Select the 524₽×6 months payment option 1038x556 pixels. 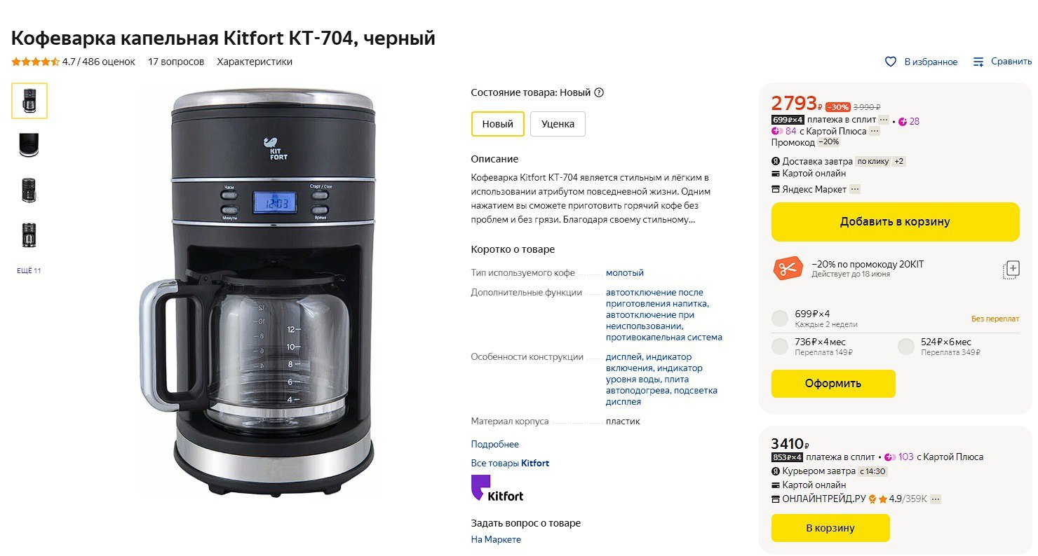906,347
